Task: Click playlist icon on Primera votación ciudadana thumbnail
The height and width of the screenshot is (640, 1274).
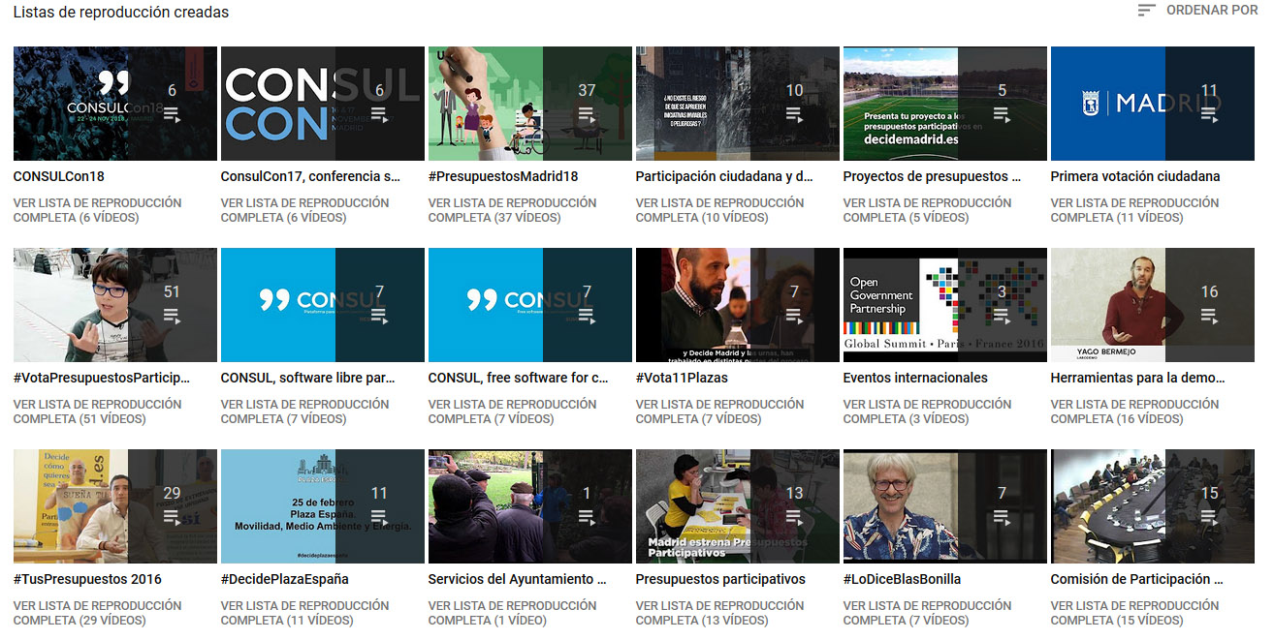Action: coord(1209,114)
